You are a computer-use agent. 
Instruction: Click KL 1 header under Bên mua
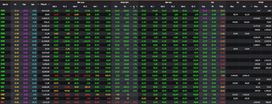point(105,7)
